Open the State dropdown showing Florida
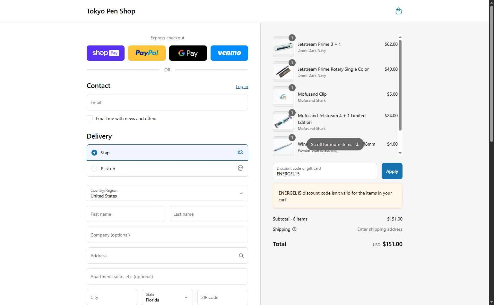Screen dimensions: 494x305 click(167, 297)
